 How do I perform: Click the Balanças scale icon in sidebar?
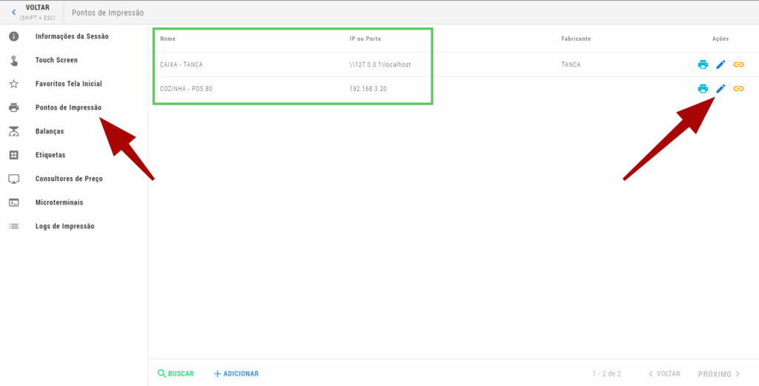13,131
